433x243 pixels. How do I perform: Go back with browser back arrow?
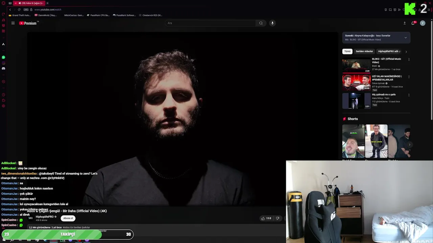click(x=10, y=10)
